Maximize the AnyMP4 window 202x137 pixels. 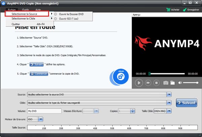tap(190, 3)
